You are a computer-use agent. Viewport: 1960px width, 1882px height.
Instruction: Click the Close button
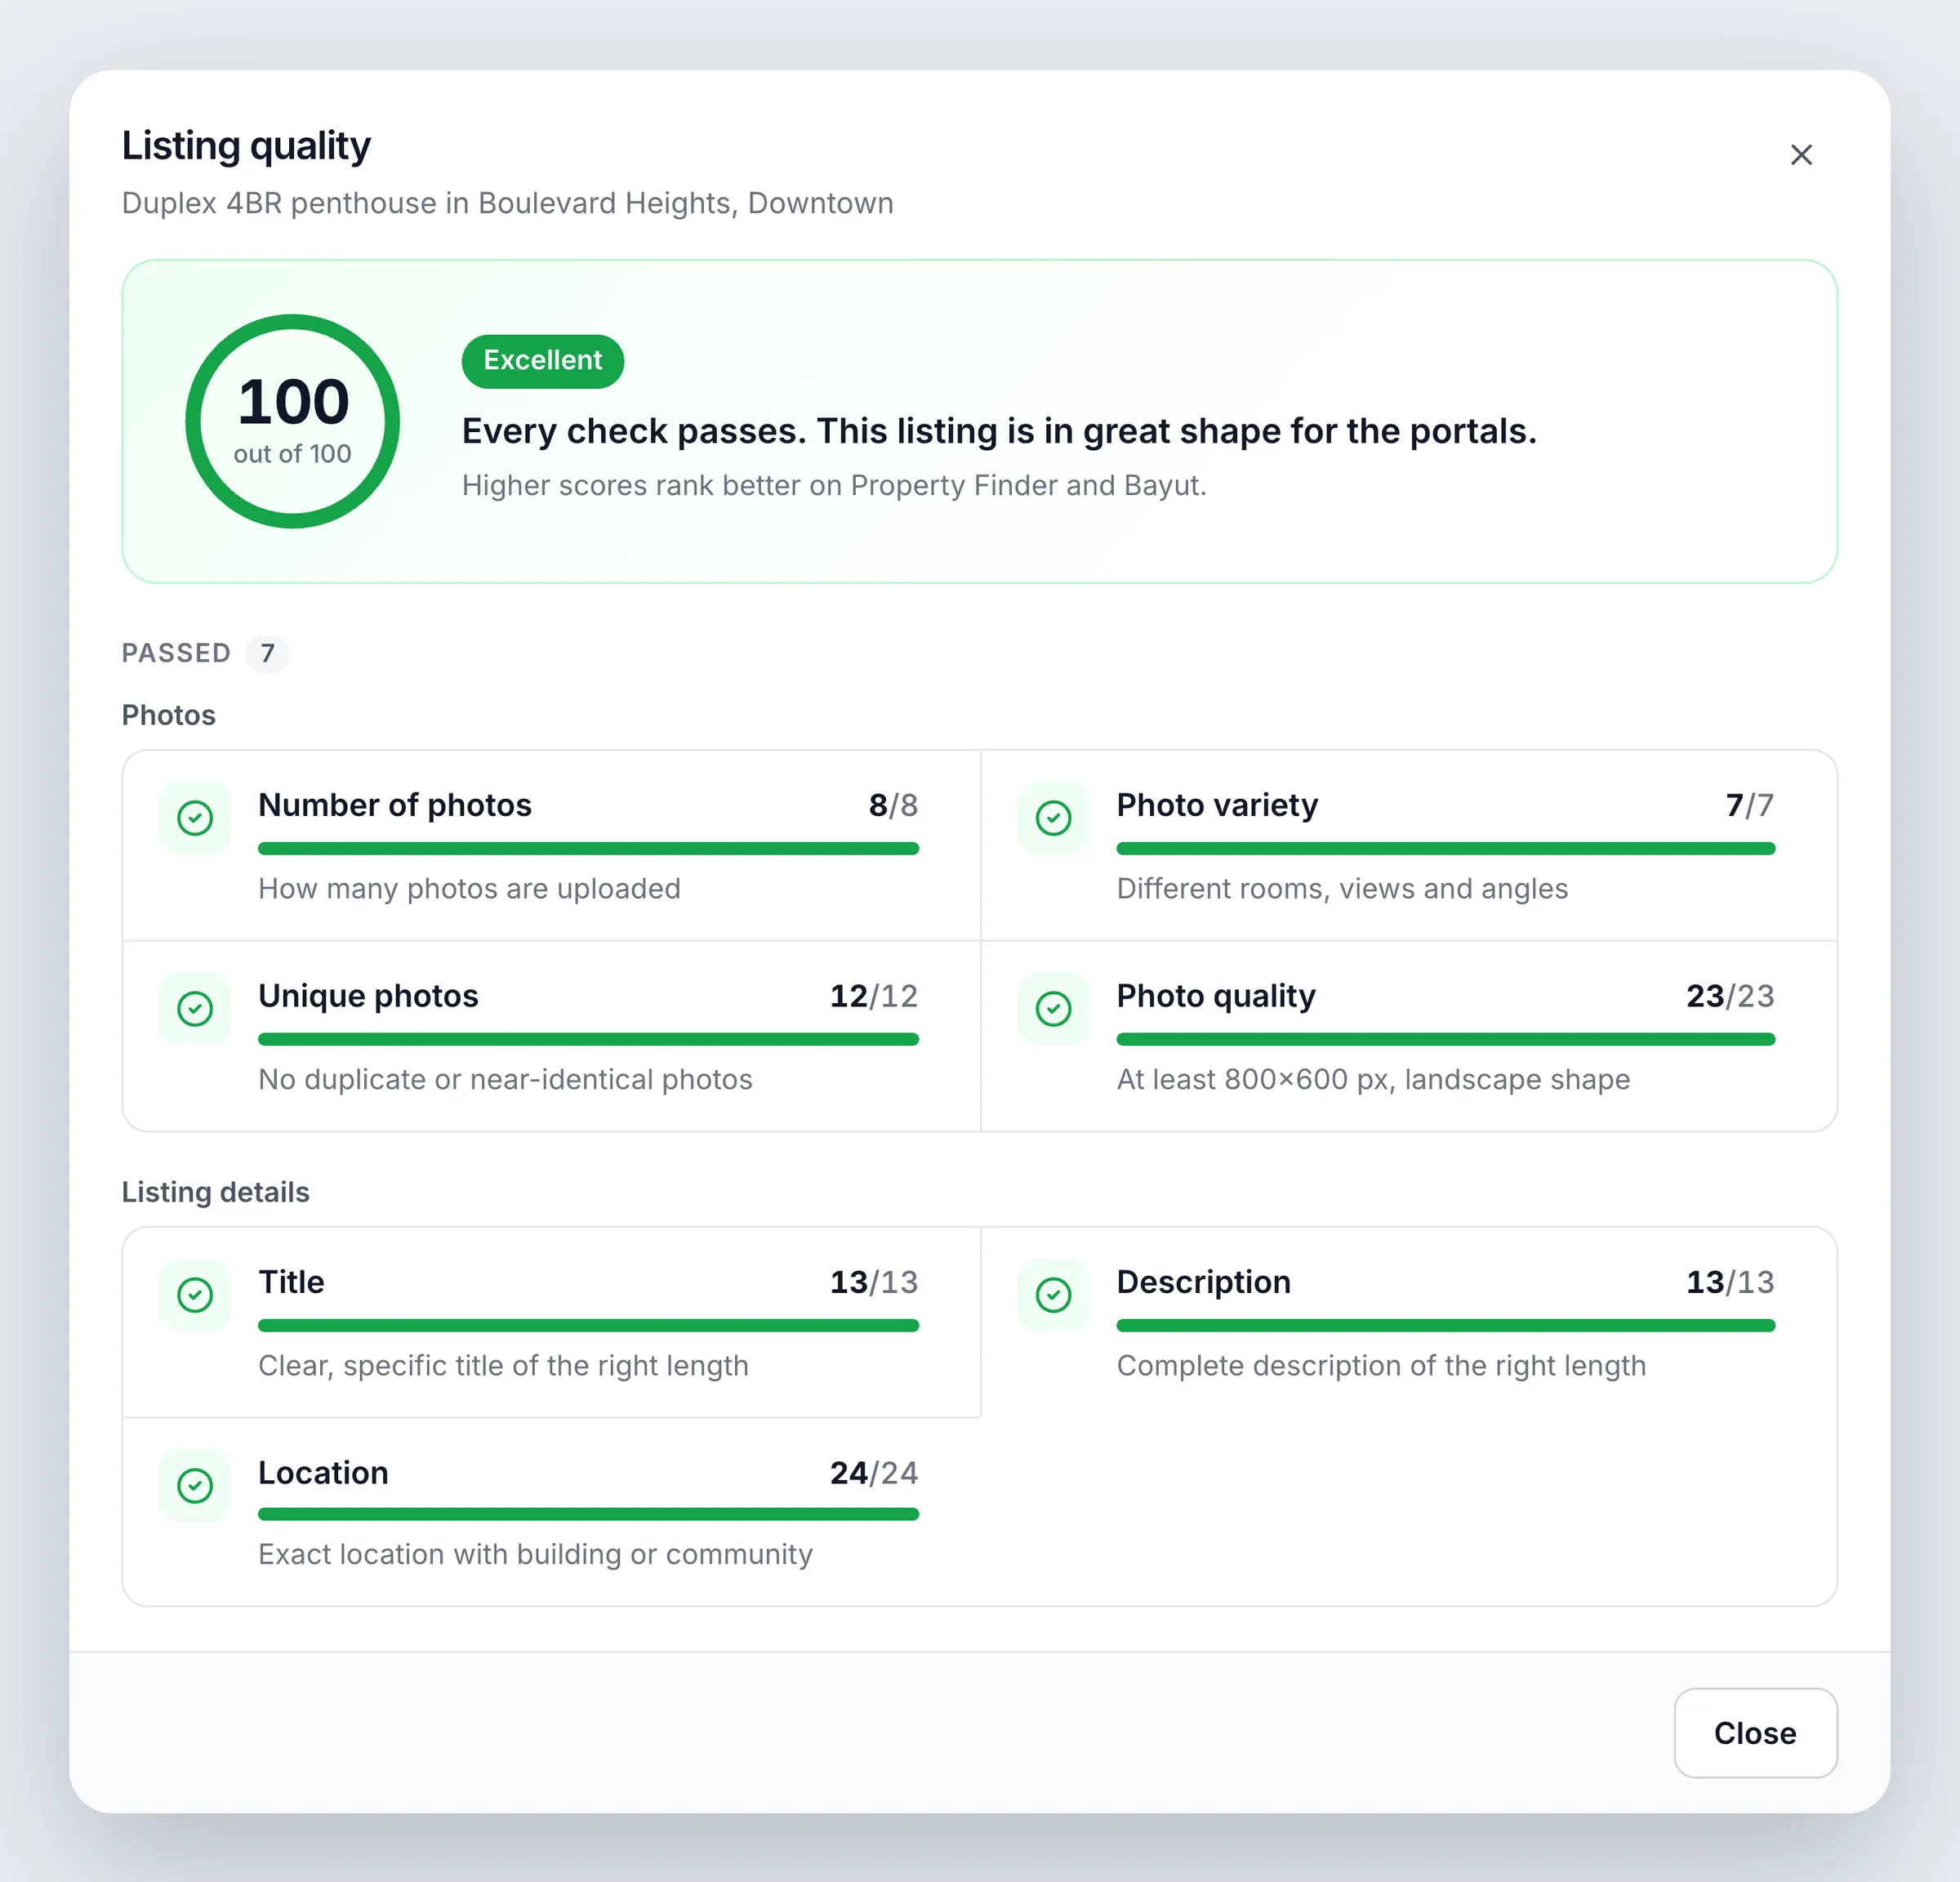click(x=1755, y=1733)
